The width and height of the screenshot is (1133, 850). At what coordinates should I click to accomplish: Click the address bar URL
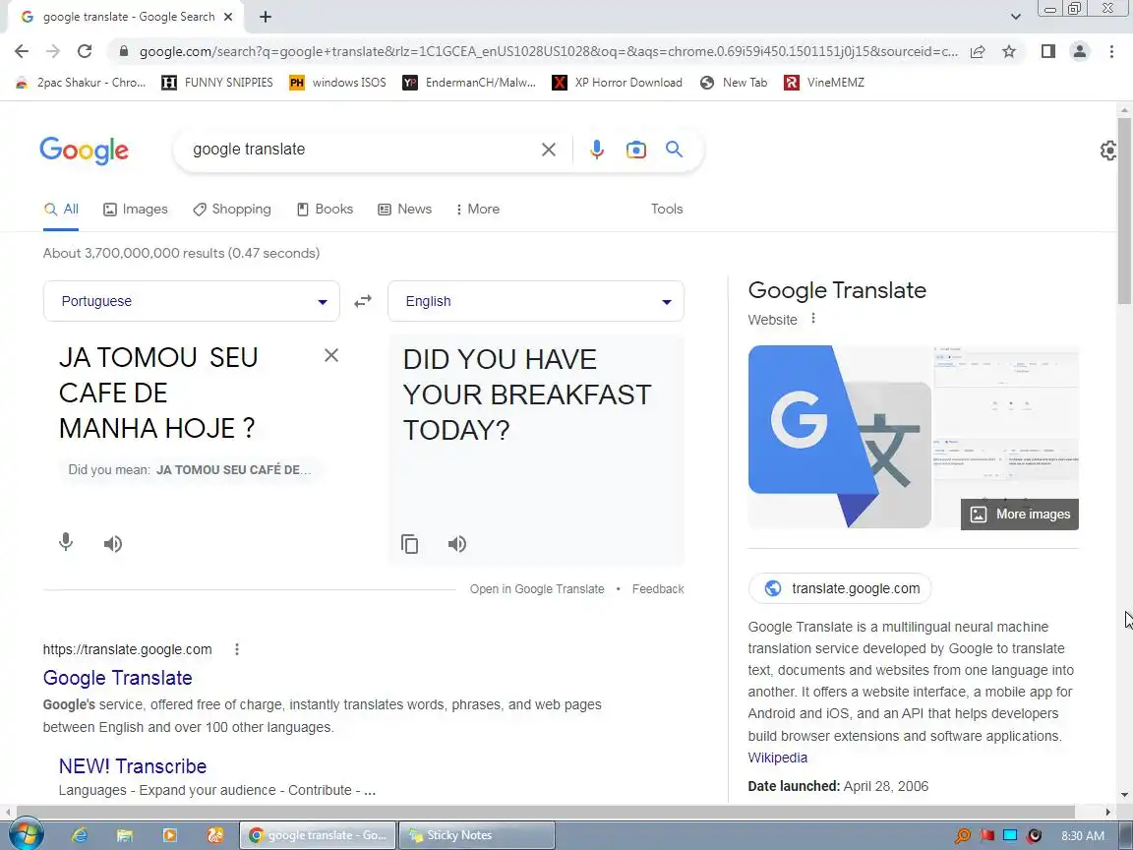[x=549, y=51]
